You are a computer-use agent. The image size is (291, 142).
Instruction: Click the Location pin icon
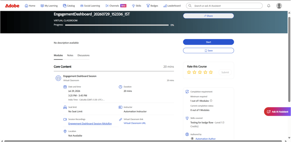point(65,131)
